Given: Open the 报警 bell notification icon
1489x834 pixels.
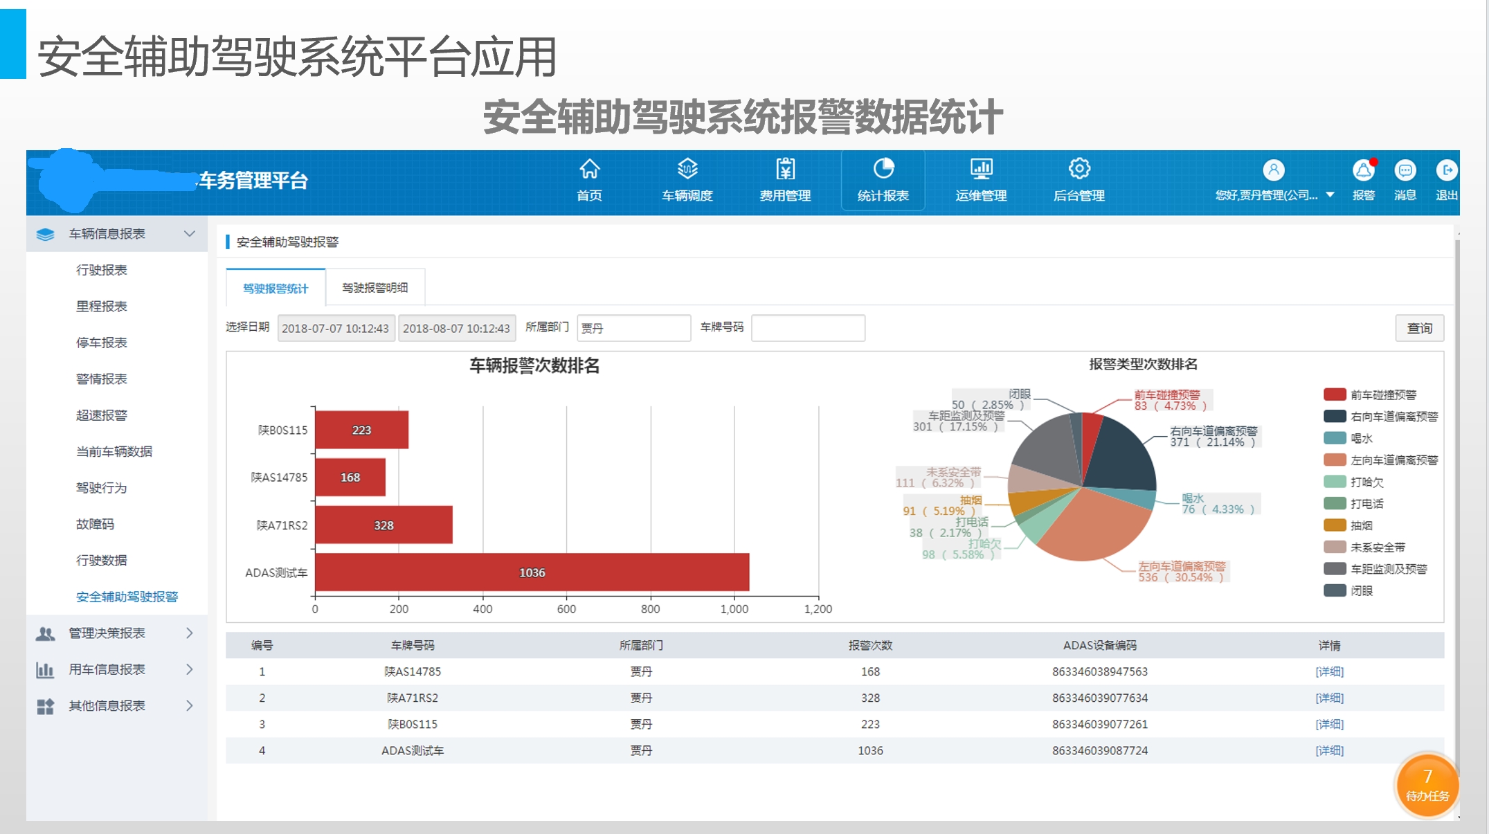Looking at the screenshot, I should tap(1363, 170).
